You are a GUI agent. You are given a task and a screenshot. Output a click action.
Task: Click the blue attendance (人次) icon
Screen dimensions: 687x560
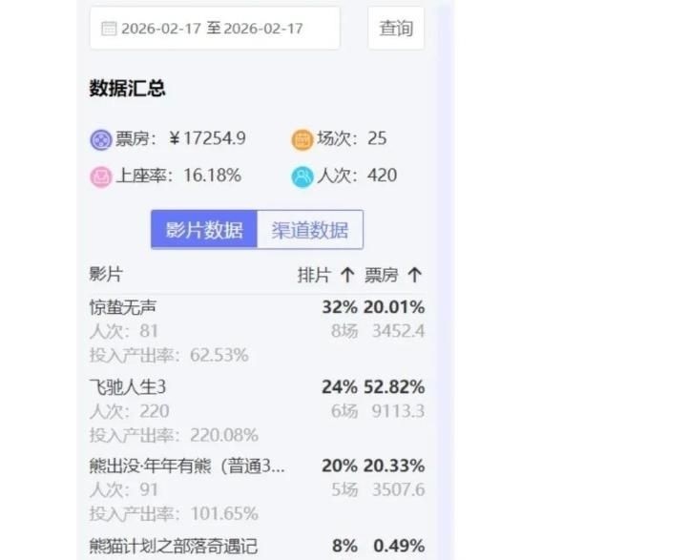302,176
